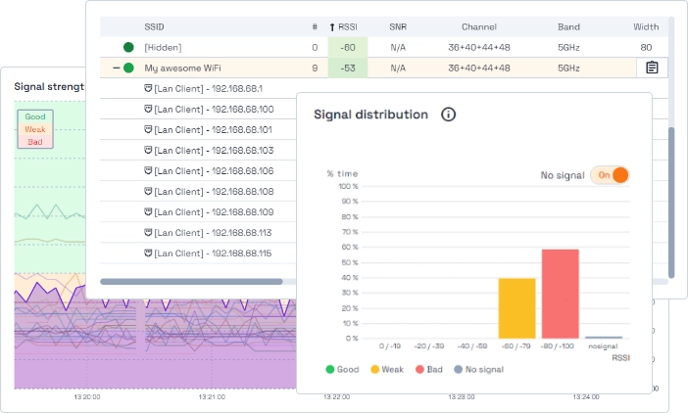Toggle the Good series in distribution legend
Screen dimensions: 688x413
tap(342, 370)
